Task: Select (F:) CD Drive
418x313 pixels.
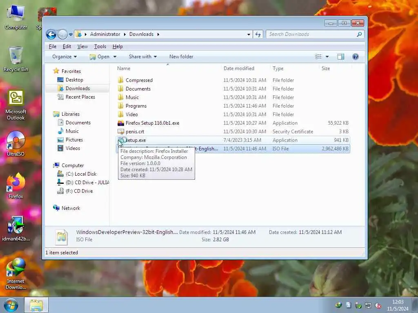Action: click(x=79, y=191)
